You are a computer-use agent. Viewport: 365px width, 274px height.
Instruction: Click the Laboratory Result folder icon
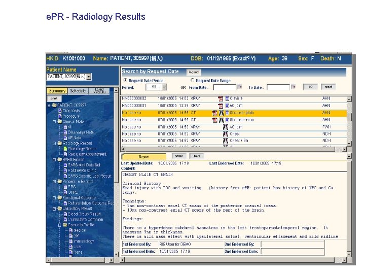point(60,209)
